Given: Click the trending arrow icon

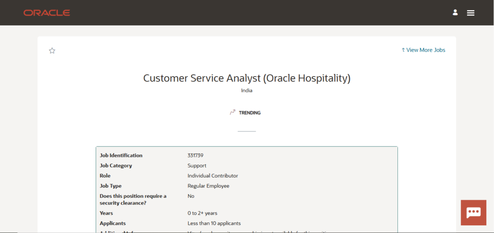Looking at the screenshot, I should click(x=233, y=113).
